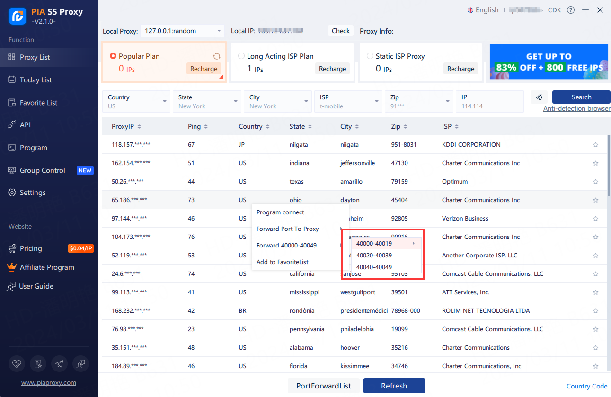
Task: Open the Country dropdown
Action: 136,101
